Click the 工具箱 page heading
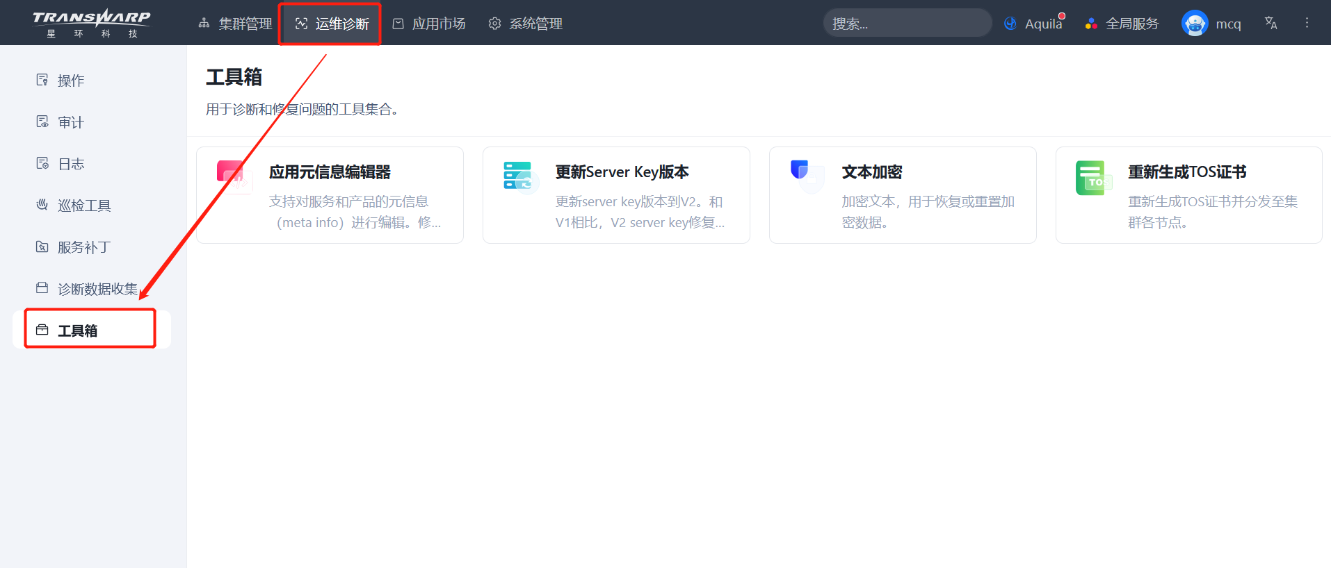 [x=234, y=77]
